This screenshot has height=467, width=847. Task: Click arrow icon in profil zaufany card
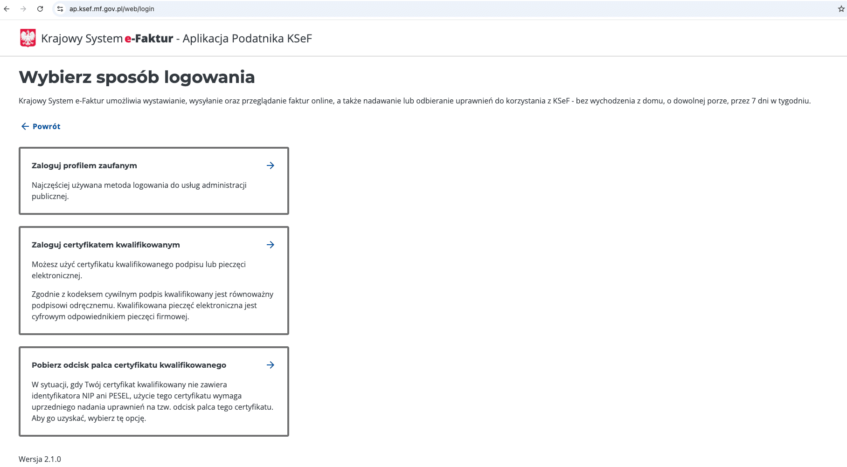[270, 165]
